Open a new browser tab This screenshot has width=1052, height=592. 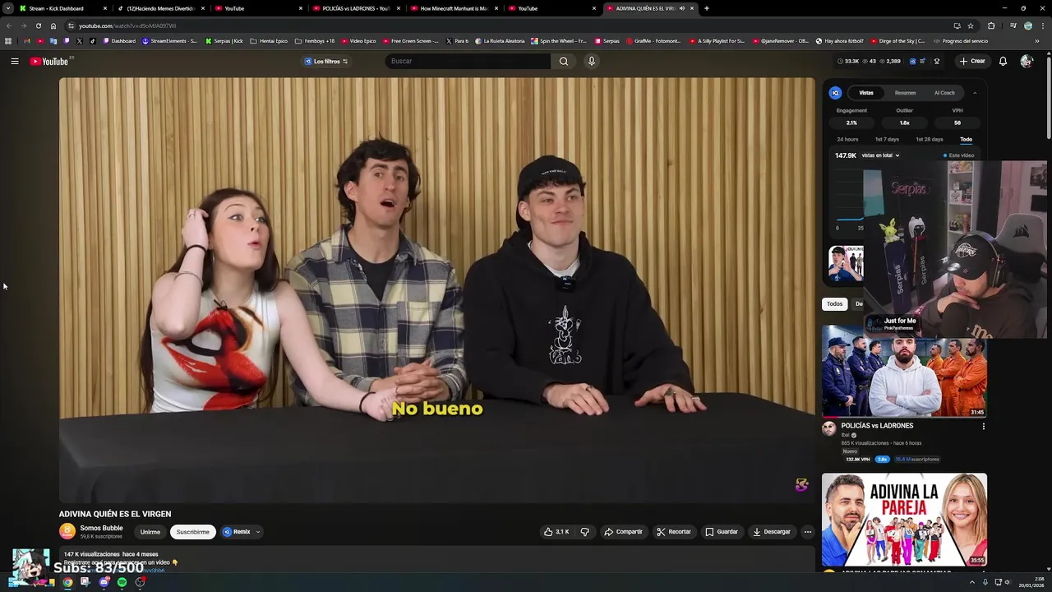point(707,8)
